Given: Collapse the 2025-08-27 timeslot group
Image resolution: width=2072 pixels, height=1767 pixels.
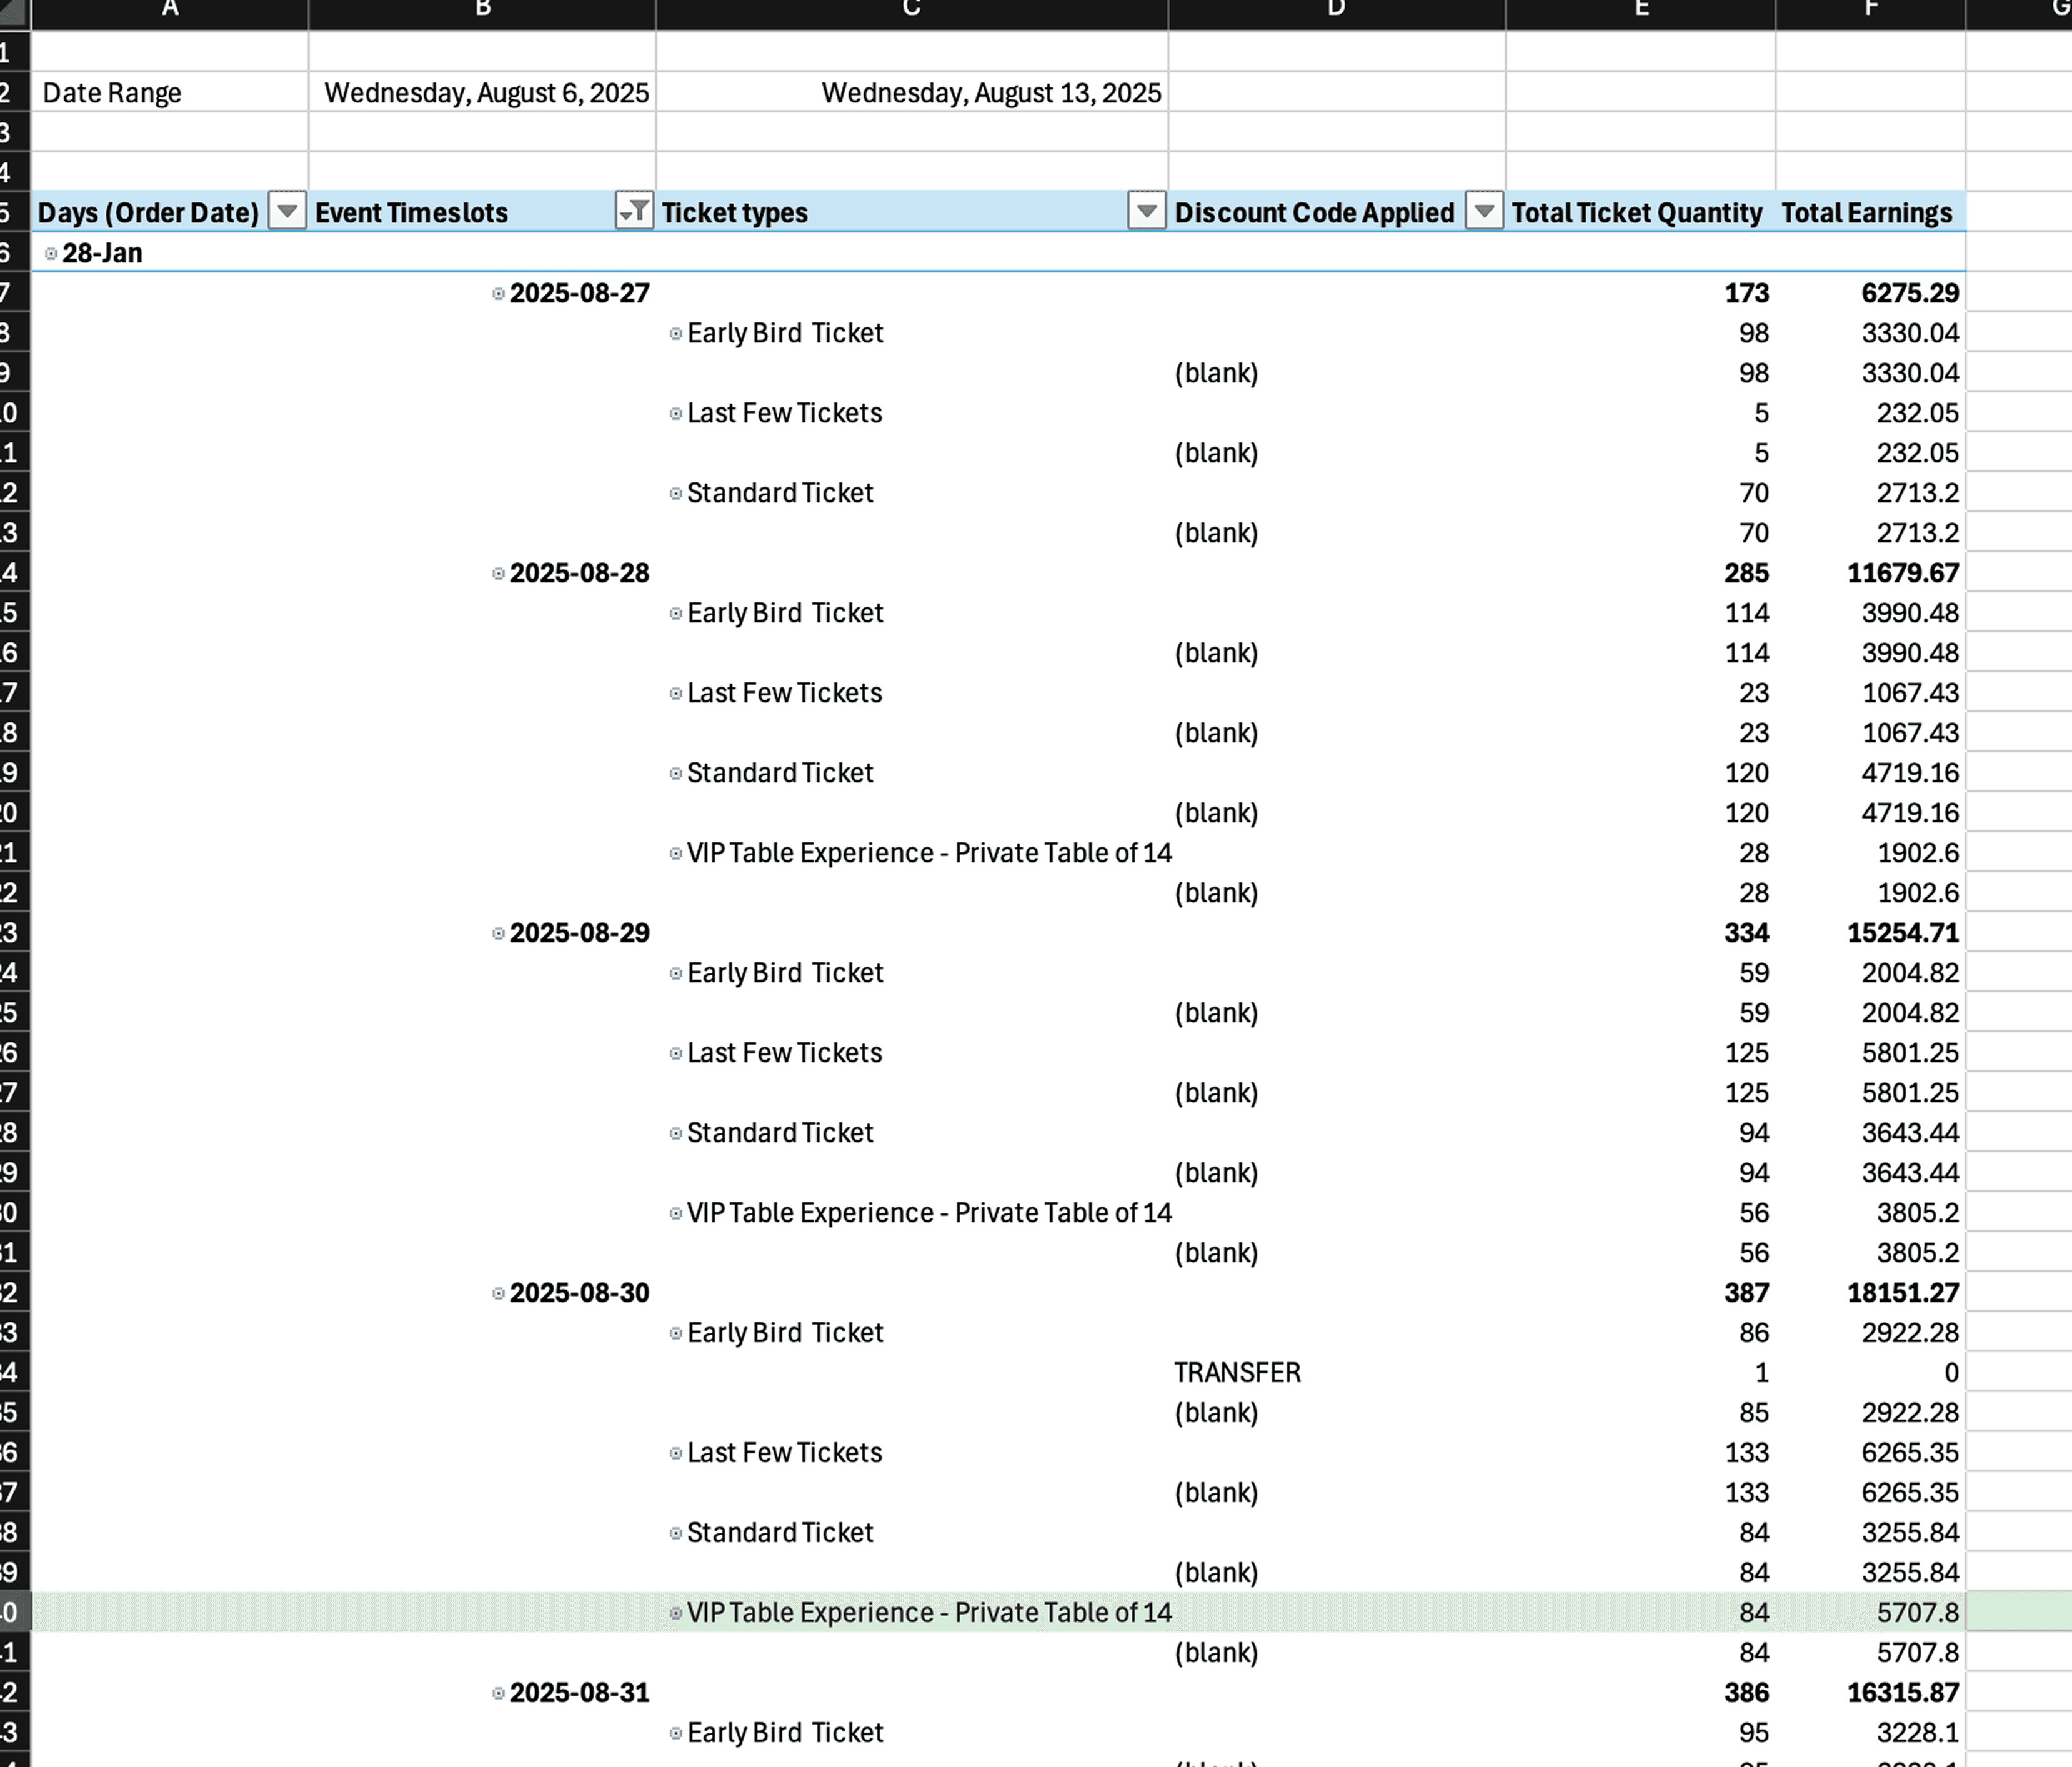Looking at the screenshot, I should (x=498, y=294).
